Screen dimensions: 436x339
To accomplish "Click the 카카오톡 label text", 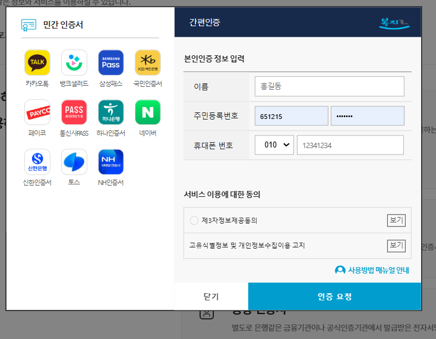I will coord(37,83).
